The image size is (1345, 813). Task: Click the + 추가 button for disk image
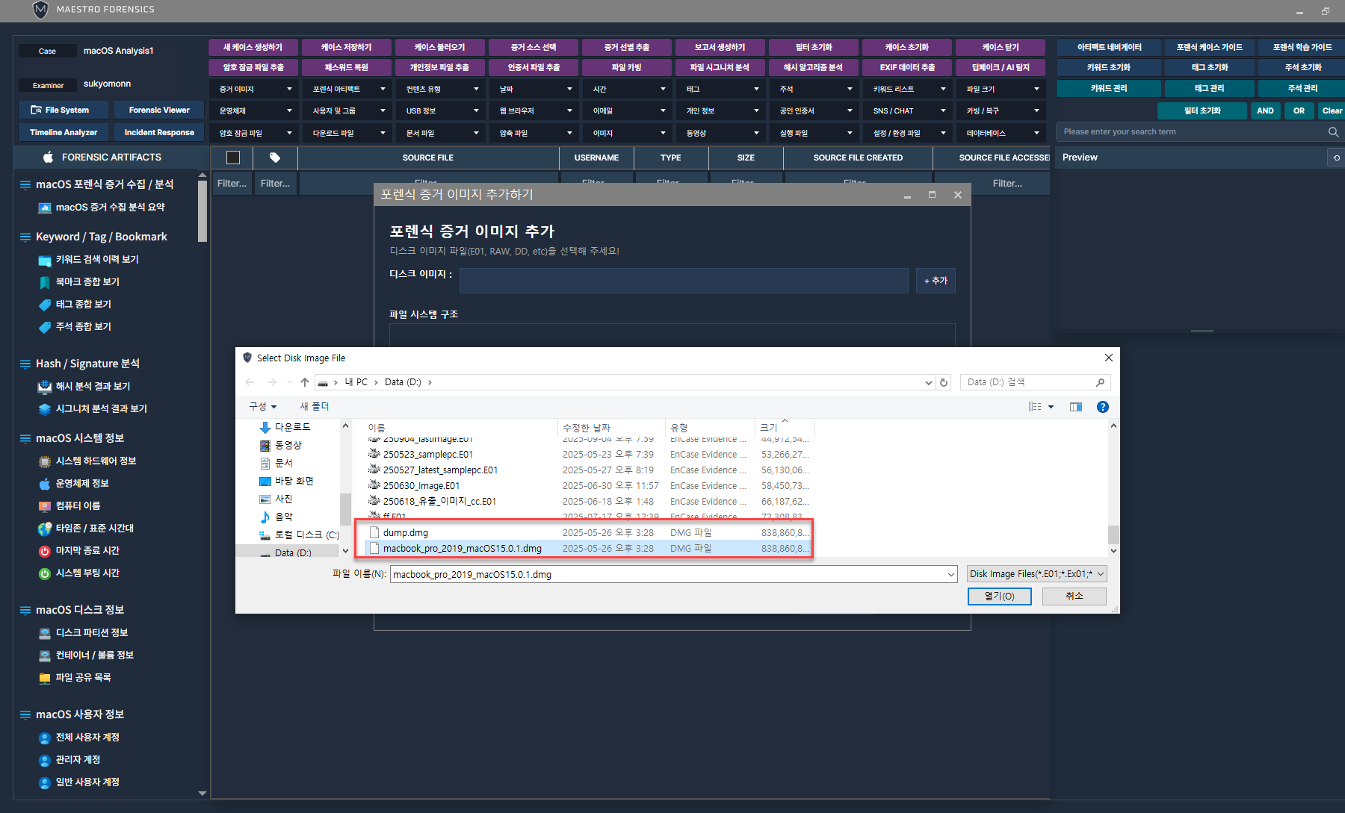(936, 281)
